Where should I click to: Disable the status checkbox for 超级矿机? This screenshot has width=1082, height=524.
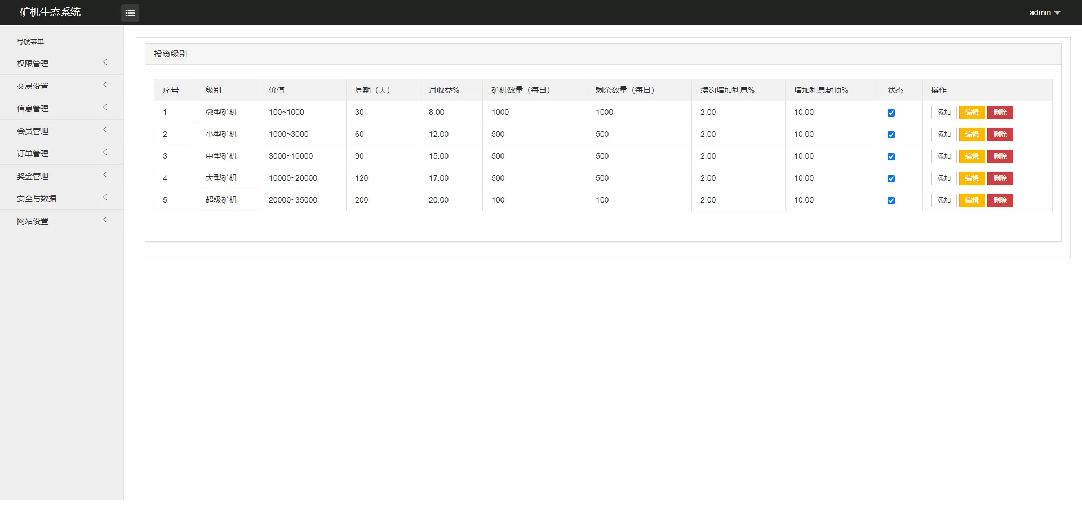click(x=891, y=200)
